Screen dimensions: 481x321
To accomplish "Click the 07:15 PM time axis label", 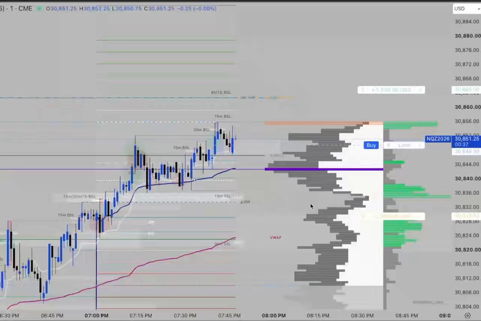I will coord(140,315).
